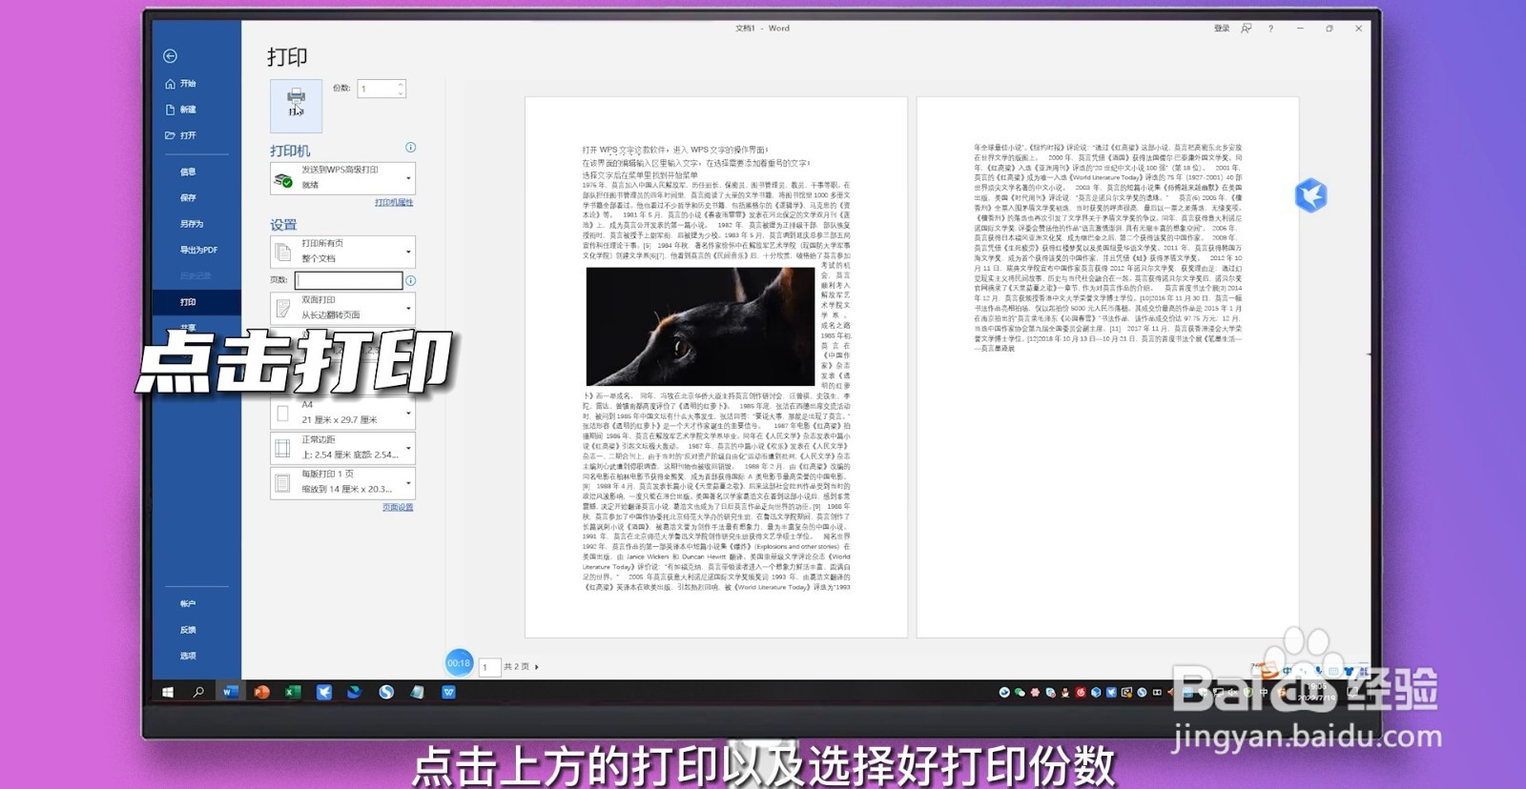Select 打开 in the sidebar
Screen dimensions: 1526x789
(181, 135)
